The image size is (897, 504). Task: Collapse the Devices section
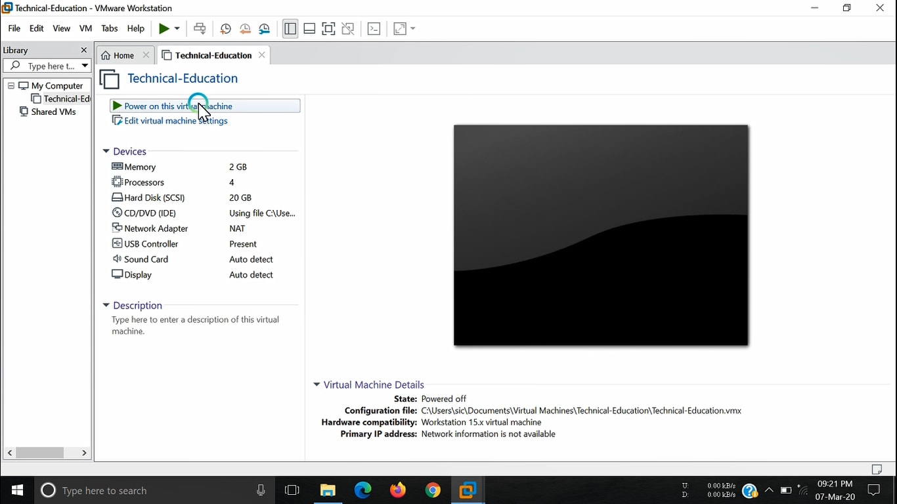[106, 152]
